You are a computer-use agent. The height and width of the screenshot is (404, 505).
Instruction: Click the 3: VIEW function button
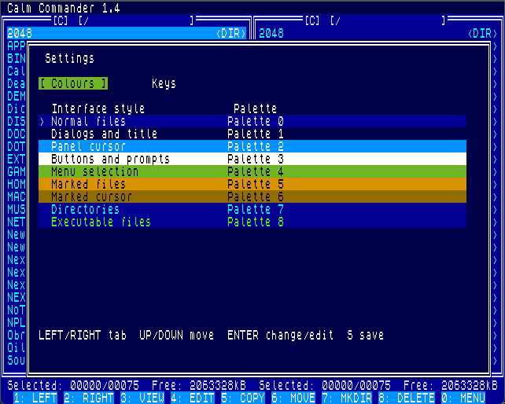[142, 398]
